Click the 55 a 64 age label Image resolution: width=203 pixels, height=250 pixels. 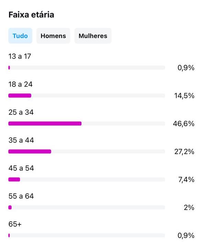point(21,196)
